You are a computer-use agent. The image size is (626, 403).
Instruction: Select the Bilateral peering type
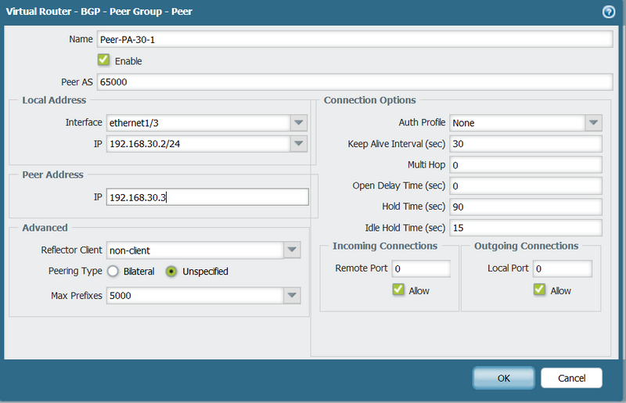point(113,272)
